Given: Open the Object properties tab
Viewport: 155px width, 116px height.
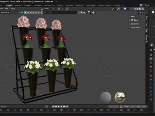Looking at the screenshot, I should 151,76.
